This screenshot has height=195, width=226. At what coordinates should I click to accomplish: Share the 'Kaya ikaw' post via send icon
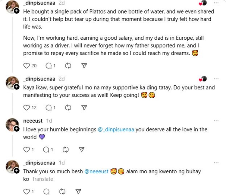(x=84, y=107)
